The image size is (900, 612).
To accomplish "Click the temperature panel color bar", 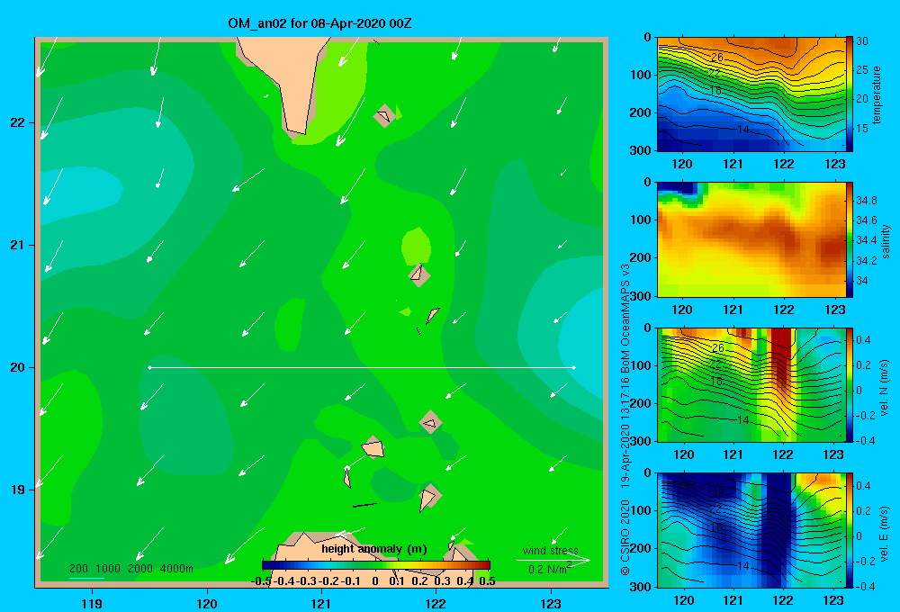I will 850,94.
